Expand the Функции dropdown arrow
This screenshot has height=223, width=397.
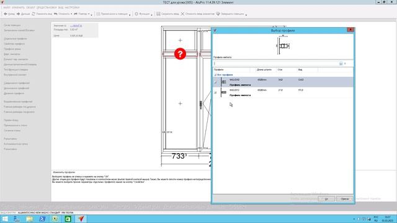151,15
